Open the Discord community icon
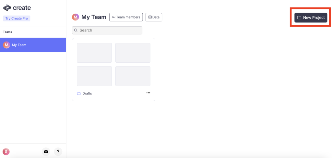 click(46, 152)
